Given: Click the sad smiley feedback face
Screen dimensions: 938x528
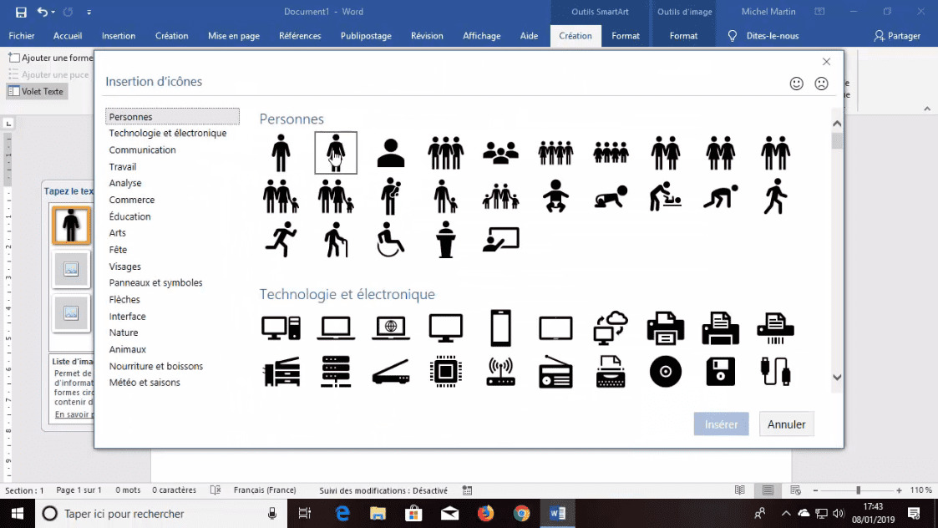Looking at the screenshot, I should coord(821,84).
